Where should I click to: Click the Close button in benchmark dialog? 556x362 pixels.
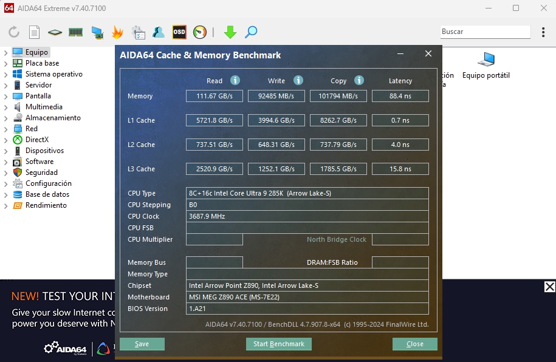(415, 344)
